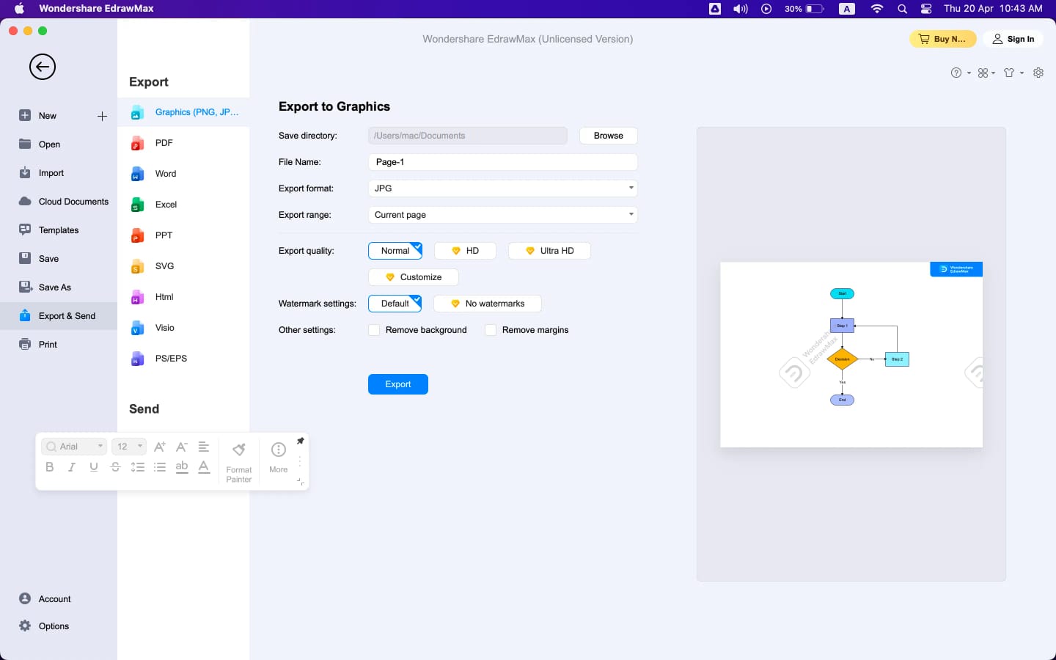Screen dimensions: 1056x660
Task: Select Graphics (PNG, JP...) export type
Action: click(x=183, y=112)
